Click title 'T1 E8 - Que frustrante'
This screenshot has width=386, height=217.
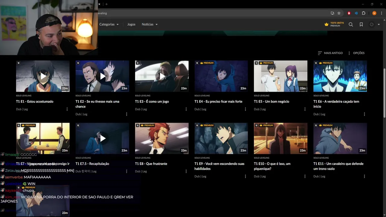(x=151, y=164)
